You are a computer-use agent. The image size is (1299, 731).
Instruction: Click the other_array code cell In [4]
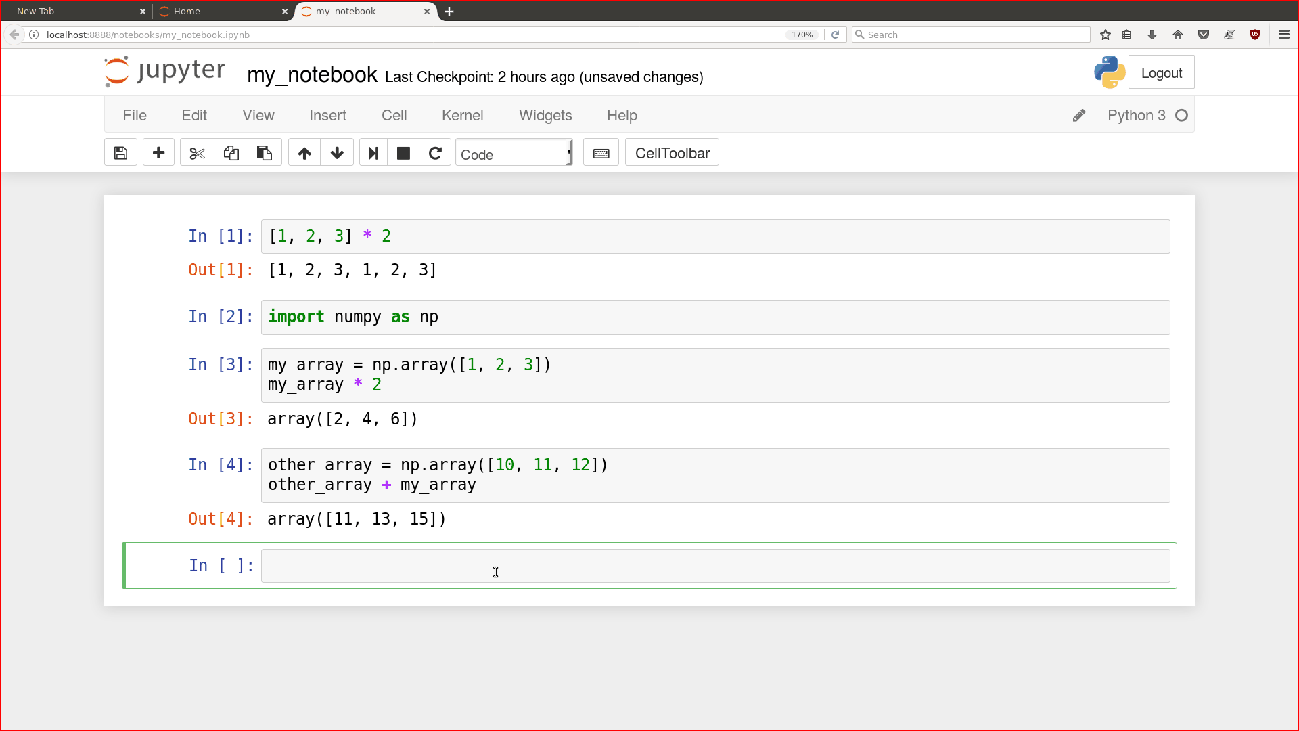715,475
